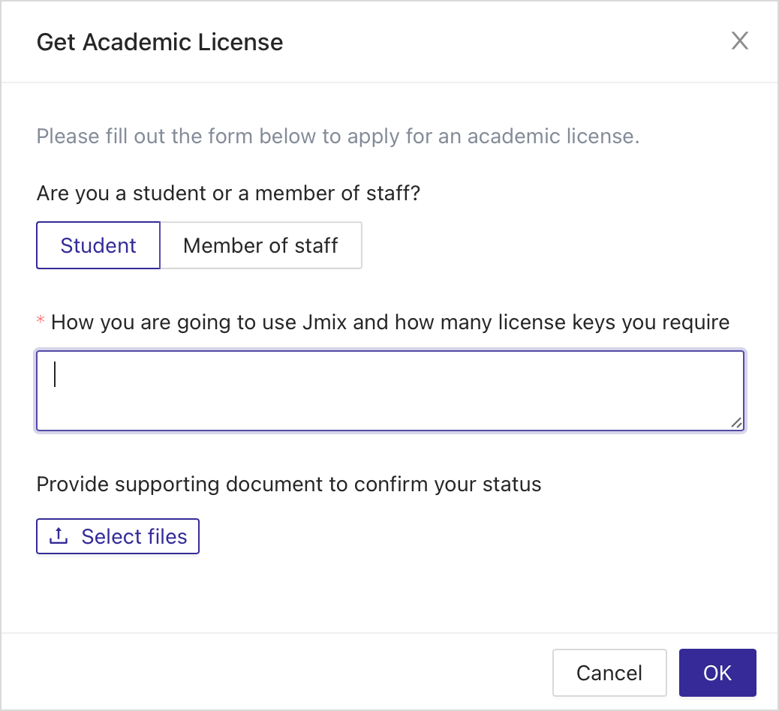Viewport: 779px width, 711px height.
Task: Click the Student segmented button
Action: pos(98,245)
